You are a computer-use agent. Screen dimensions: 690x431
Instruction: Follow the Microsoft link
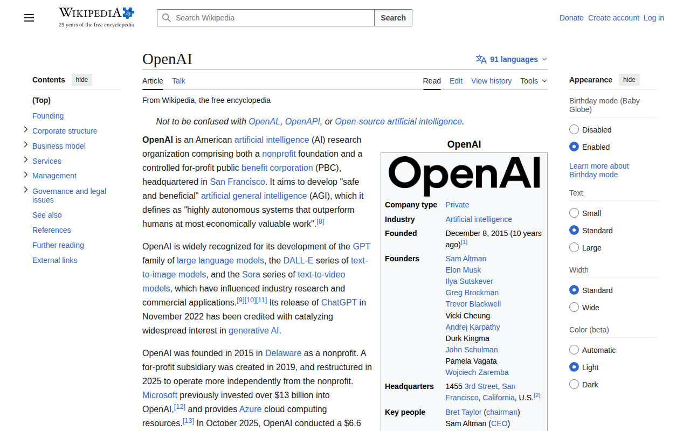coord(160,395)
